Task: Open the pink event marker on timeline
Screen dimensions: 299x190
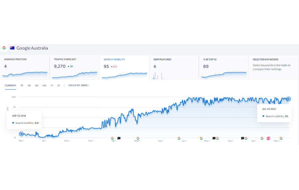Action: tap(268, 138)
